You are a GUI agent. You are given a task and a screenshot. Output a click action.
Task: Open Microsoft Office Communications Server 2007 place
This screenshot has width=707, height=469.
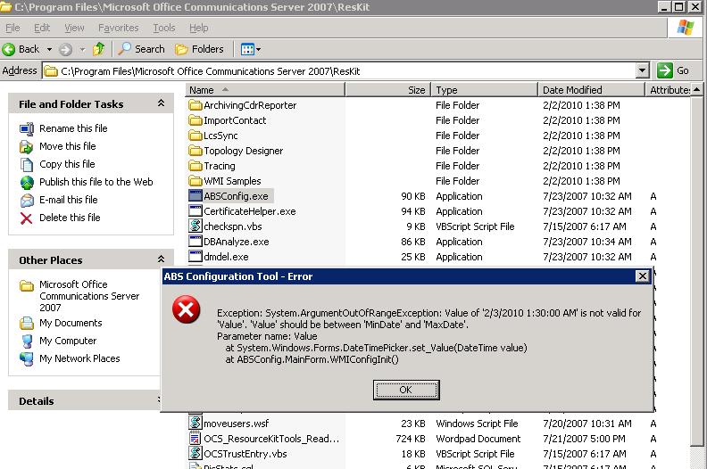pyautogui.click(x=89, y=296)
